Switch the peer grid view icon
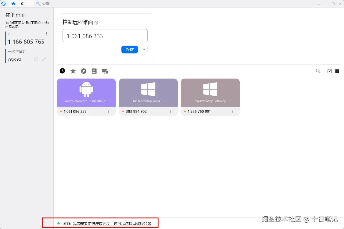The image size is (344, 229). (x=337, y=71)
